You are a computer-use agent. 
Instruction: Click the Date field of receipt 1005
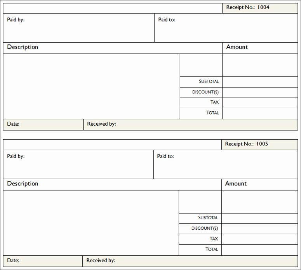coord(43,261)
